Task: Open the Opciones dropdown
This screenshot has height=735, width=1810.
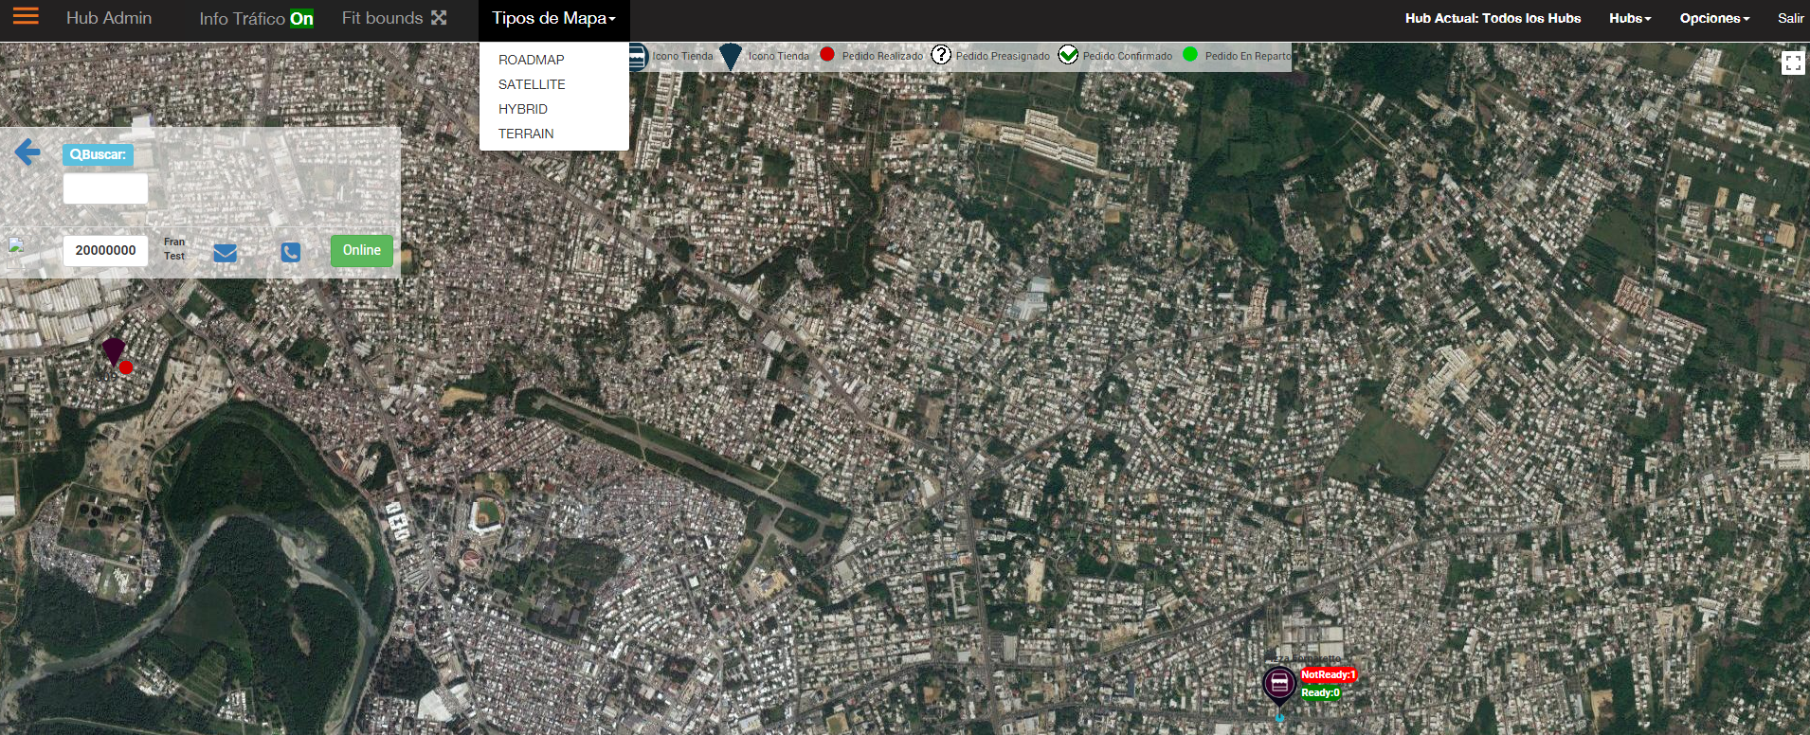Action: click(1714, 18)
